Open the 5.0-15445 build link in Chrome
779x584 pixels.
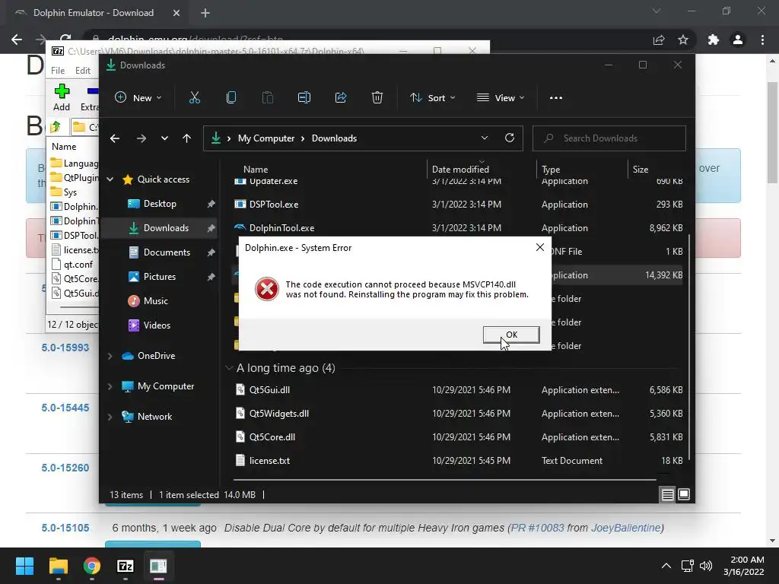click(65, 408)
